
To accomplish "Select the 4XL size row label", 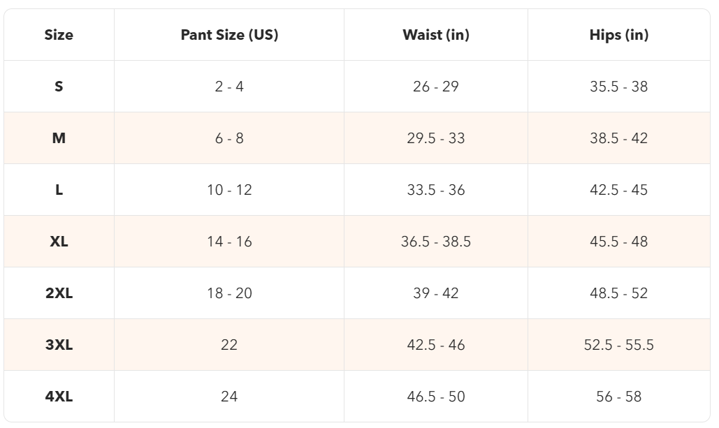I will (x=59, y=397).
